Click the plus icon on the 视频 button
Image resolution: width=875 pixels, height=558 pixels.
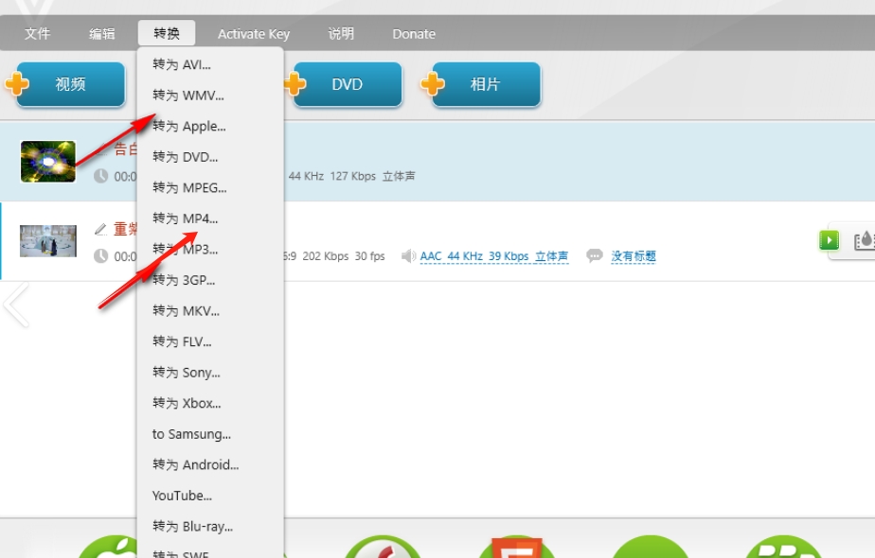click(x=17, y=83)
